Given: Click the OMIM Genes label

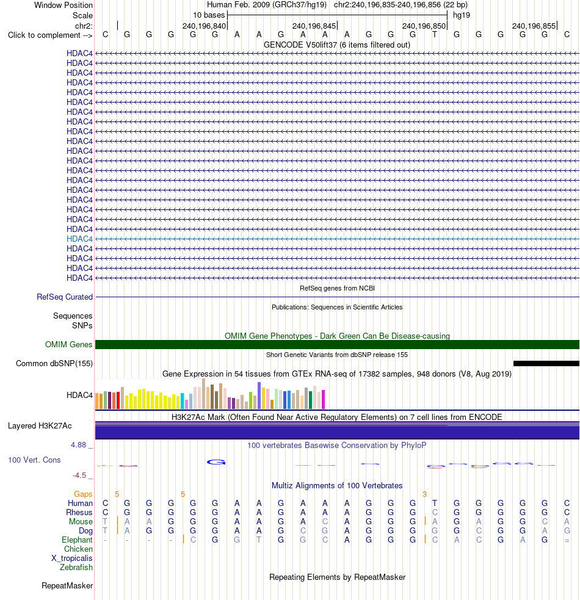Looking at the screenshot, I should [69, 344].
